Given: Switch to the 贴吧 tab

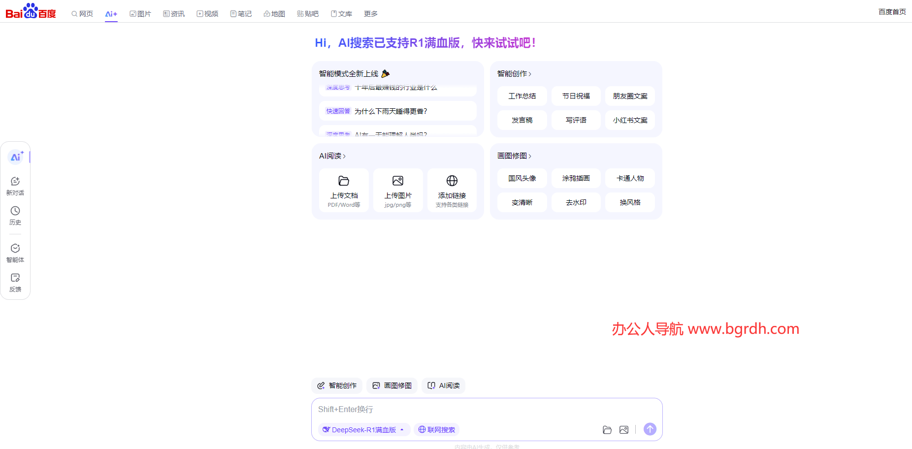Looking at the screenshot, I should click(x=308, y=14).
